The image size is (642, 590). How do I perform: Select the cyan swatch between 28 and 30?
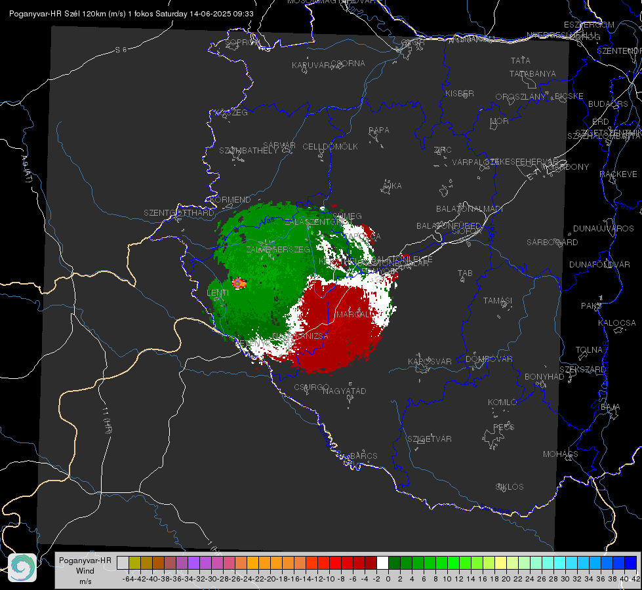(x=560, y=562)
